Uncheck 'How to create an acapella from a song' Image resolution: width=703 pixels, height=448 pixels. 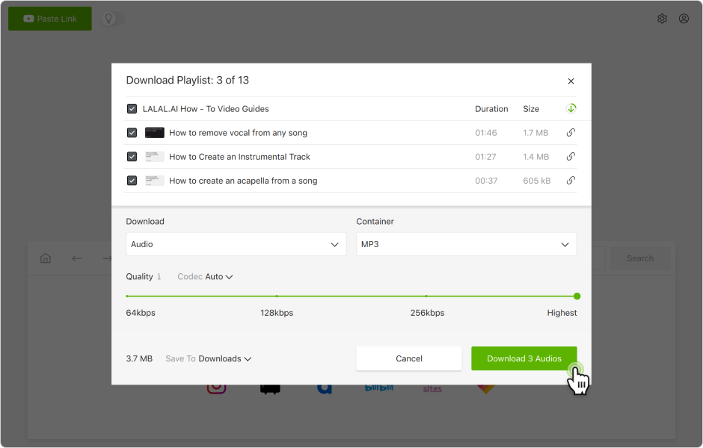point(132,181)
